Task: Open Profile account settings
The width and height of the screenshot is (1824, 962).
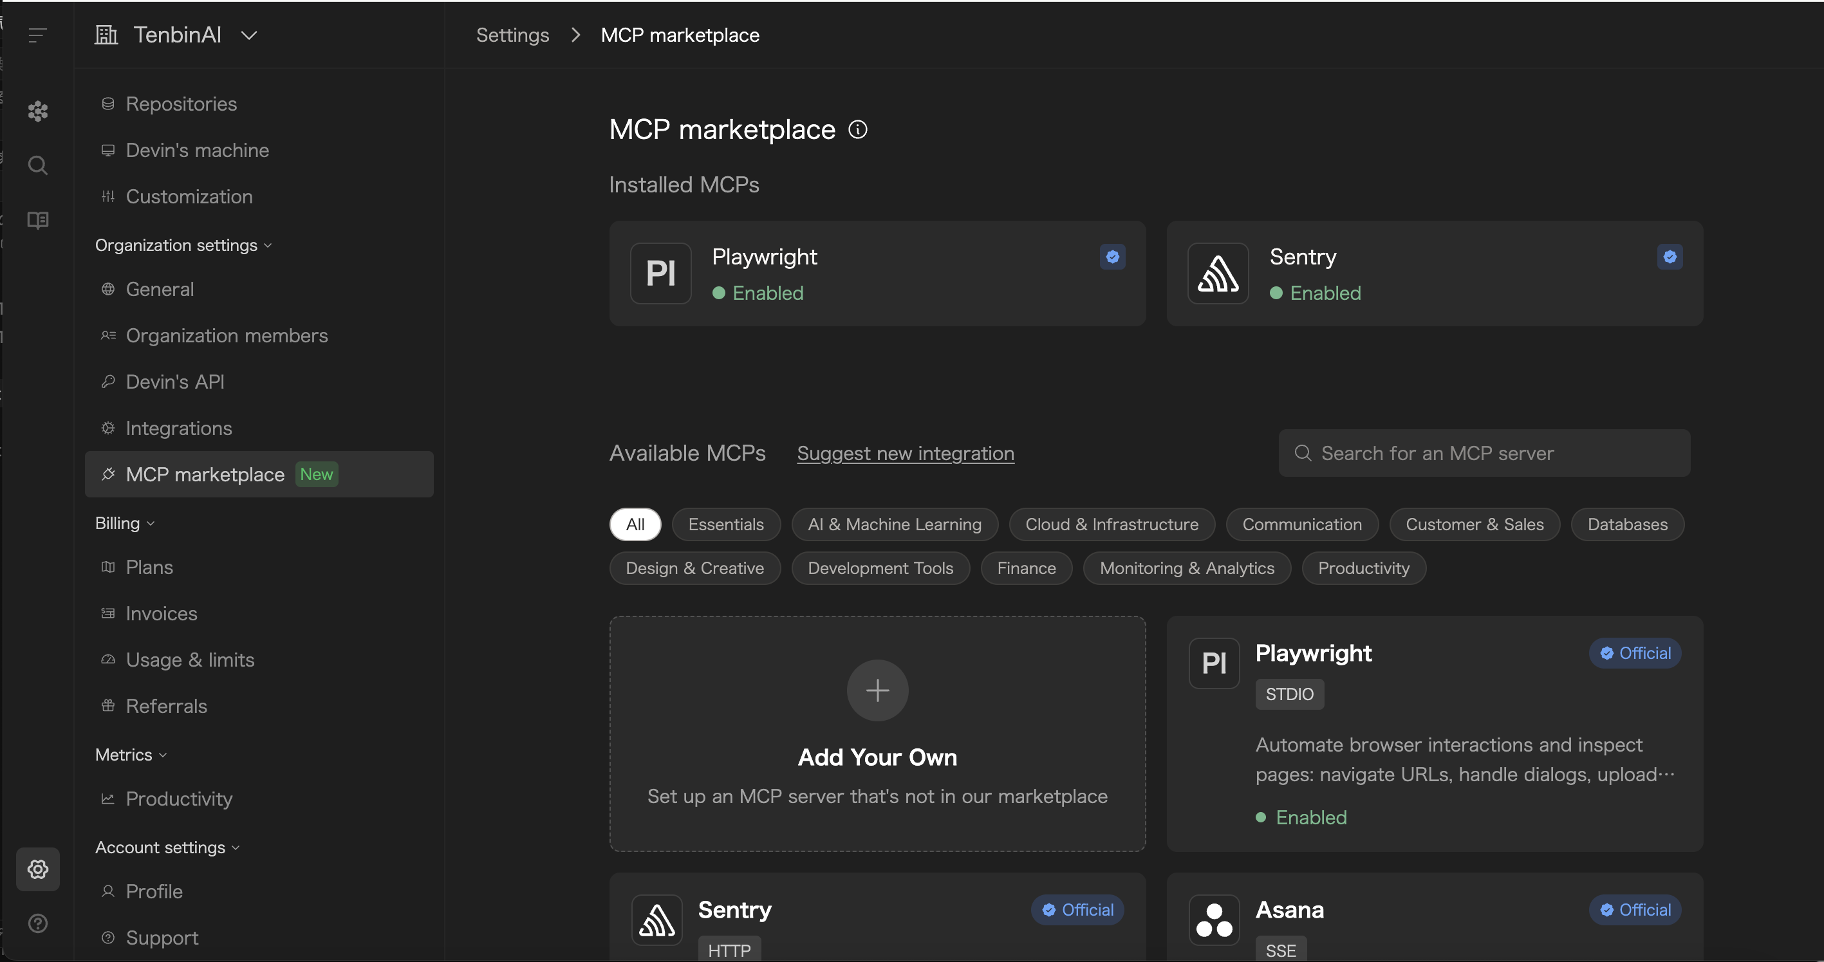Action: 259,891
